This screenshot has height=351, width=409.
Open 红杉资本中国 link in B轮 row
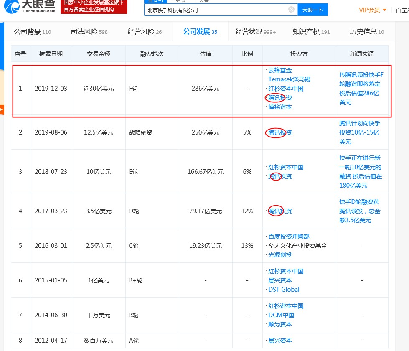(x=286, y=306)
